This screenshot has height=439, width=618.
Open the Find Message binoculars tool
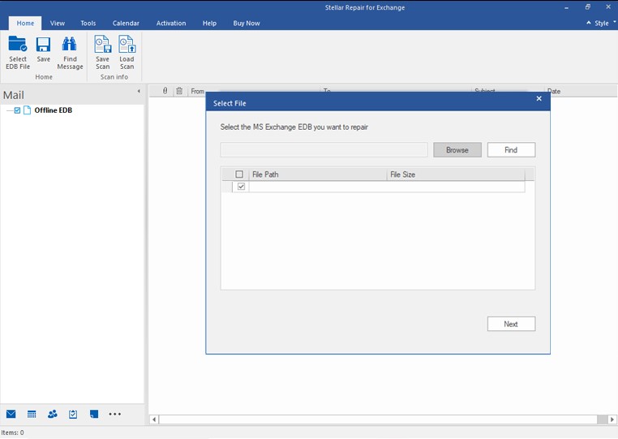pos(70,53)
